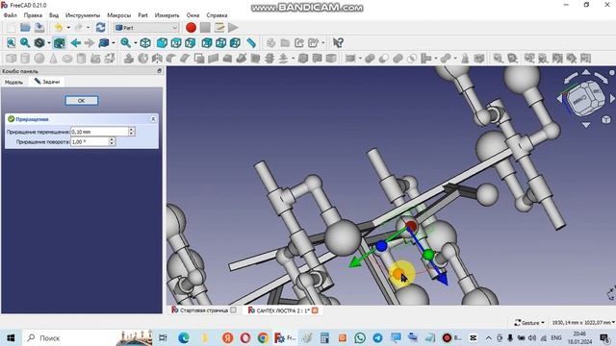The image size is (616, 346).
Task: Click the OK button in task panel
Action: 81,100
